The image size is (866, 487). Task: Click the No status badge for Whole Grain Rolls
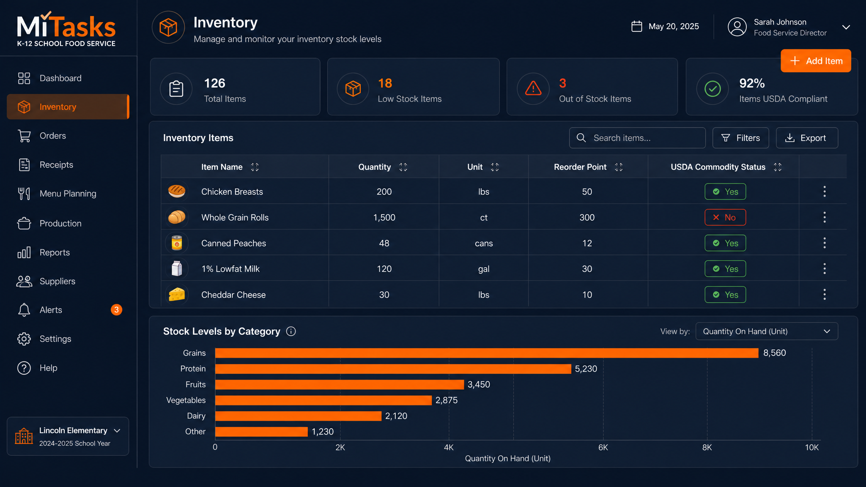click(x=725, y=217)
